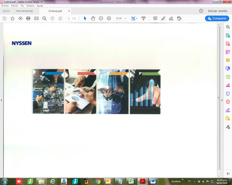Screen dimensions: 232x185
Task: Zoom out with the minus circle icon
Action: 101,18
